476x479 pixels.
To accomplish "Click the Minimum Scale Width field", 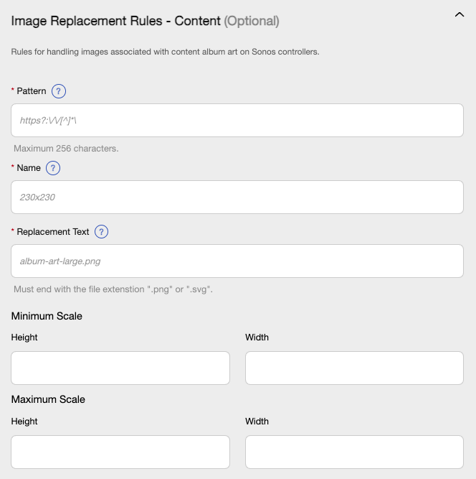I will tap(354, 368).
